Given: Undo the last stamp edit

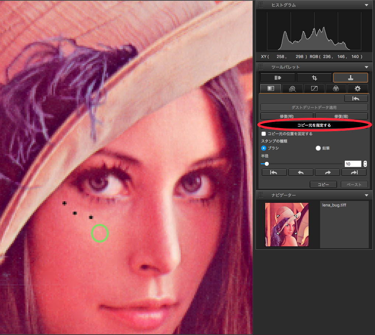Looking at the screenshot, I should [301, 172].
